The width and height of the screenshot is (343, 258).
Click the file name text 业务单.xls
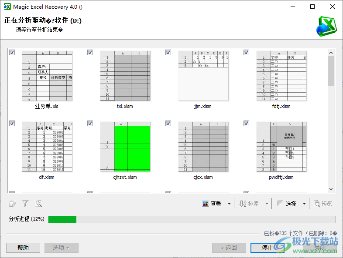(x=47, y=106)
